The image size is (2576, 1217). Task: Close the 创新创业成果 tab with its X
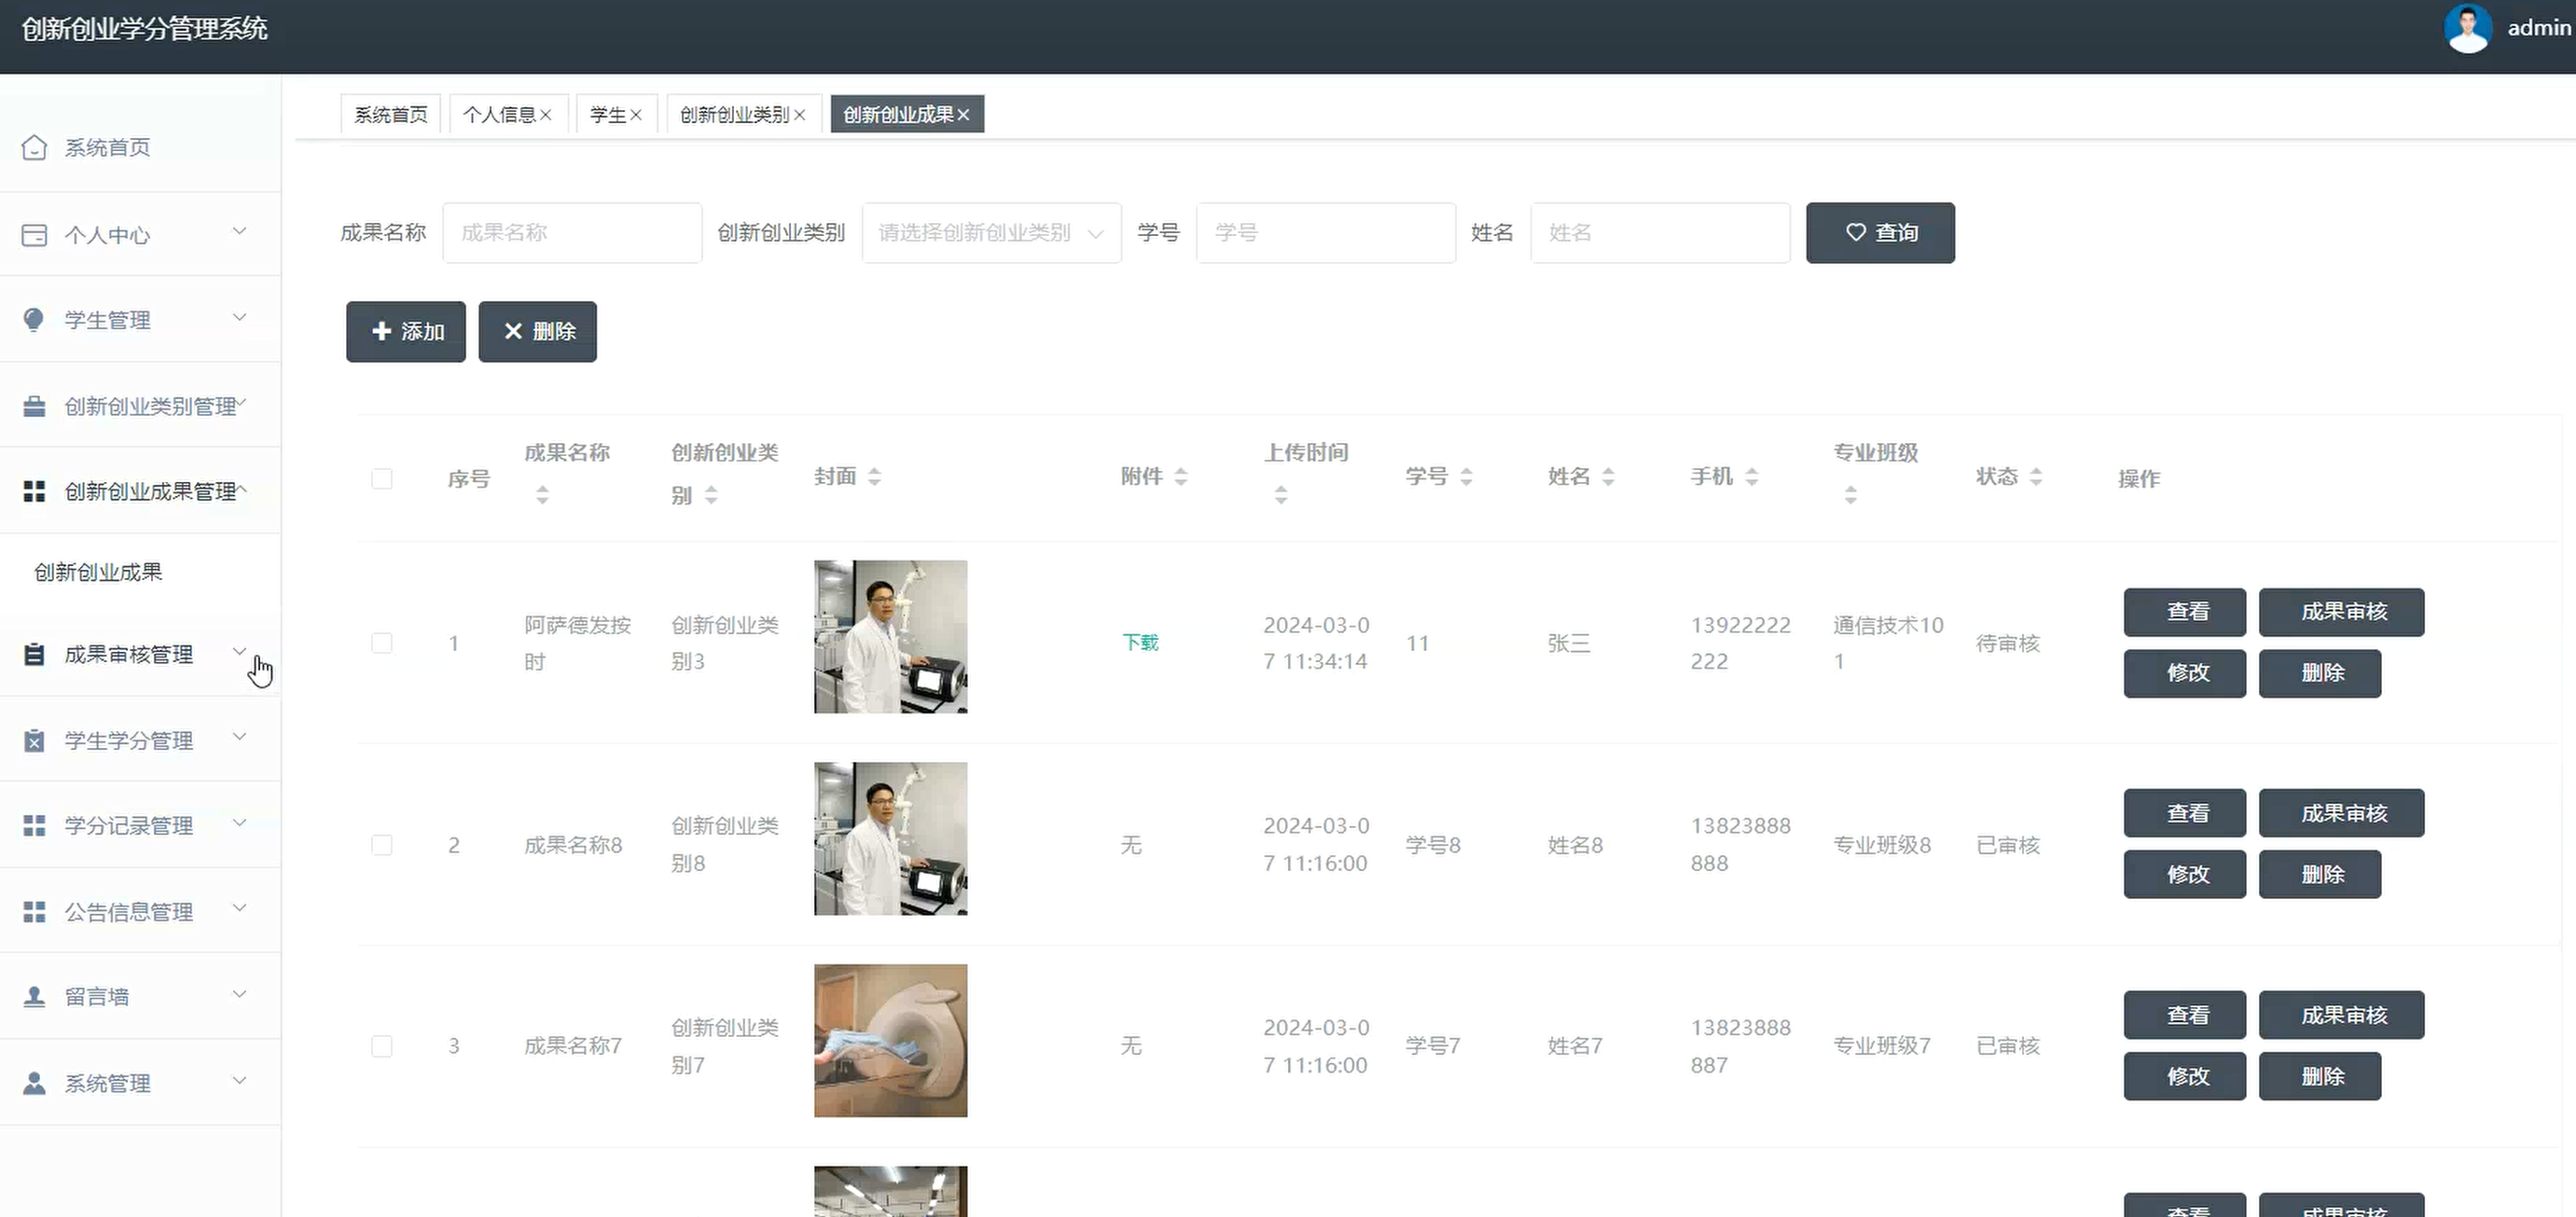click(963, 115)
